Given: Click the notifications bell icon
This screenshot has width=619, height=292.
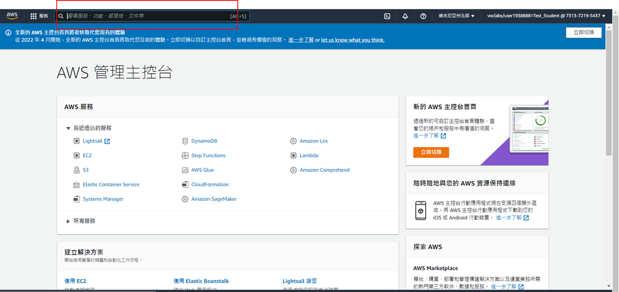Looking at the screenshot, I should pyautogui.click(x=405, y=16).
